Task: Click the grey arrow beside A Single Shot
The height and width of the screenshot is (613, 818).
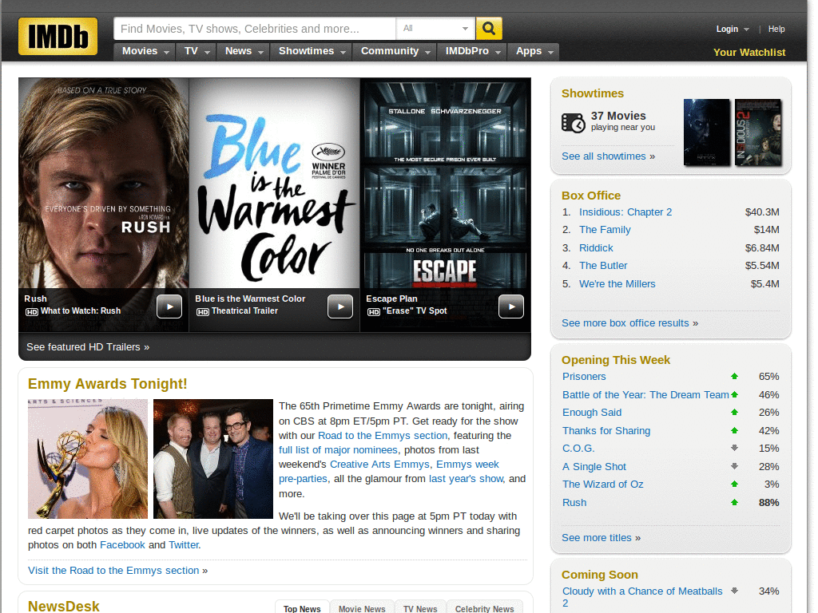Action: [735, 466]
